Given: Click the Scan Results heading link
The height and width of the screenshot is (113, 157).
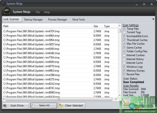Looking at the screenshot, I should tap(131, 86).
